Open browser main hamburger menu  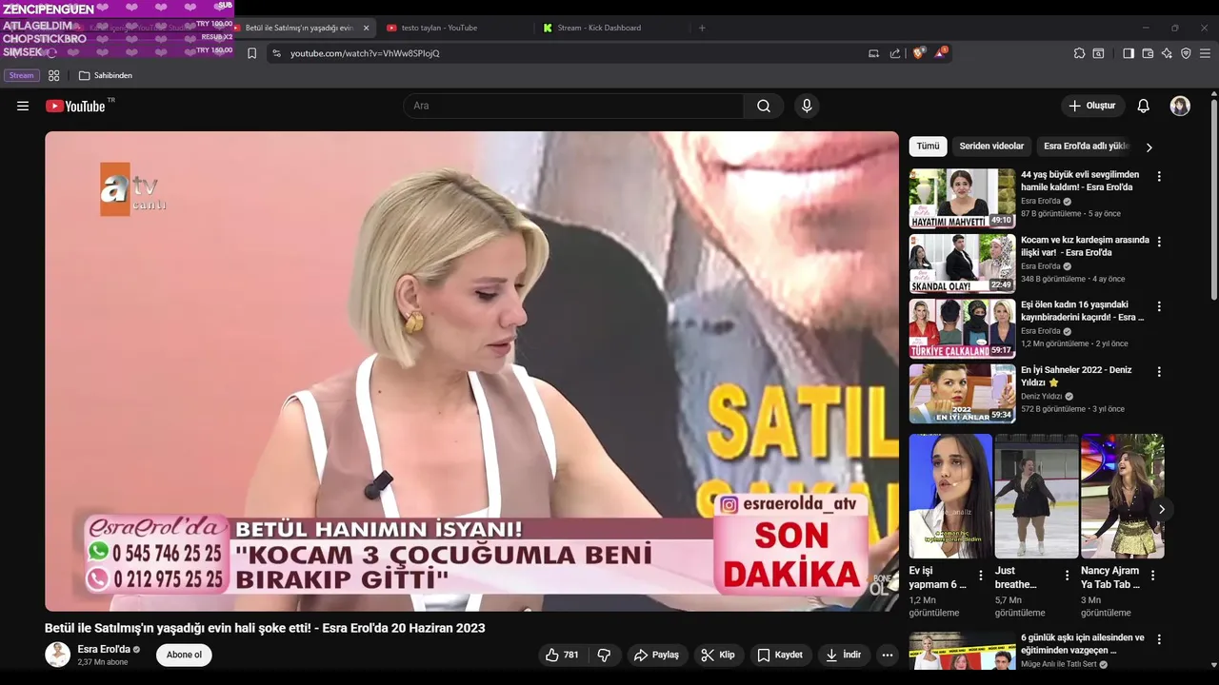1205,53
